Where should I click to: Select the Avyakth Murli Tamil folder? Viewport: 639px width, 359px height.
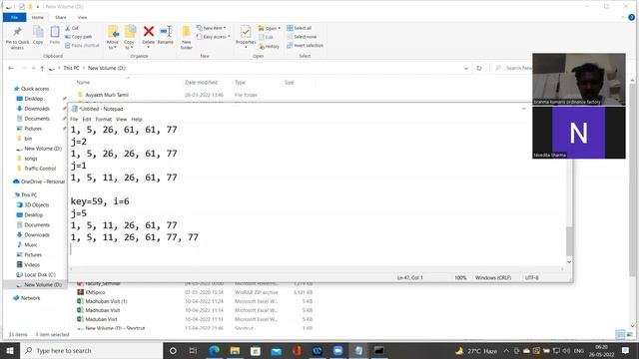pos(107,95)
